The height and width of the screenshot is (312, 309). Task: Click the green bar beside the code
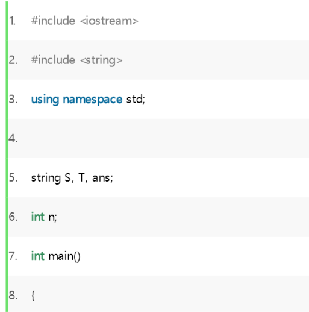coord(7,156)
